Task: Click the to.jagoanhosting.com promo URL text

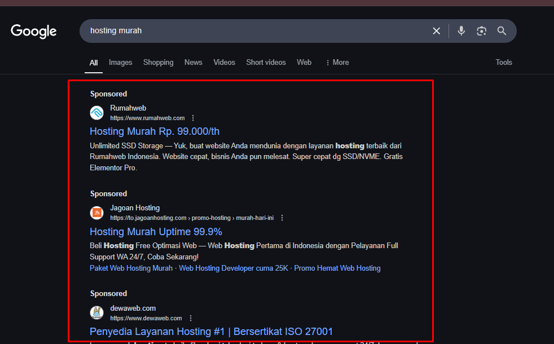Action: [x=192, y=218]
